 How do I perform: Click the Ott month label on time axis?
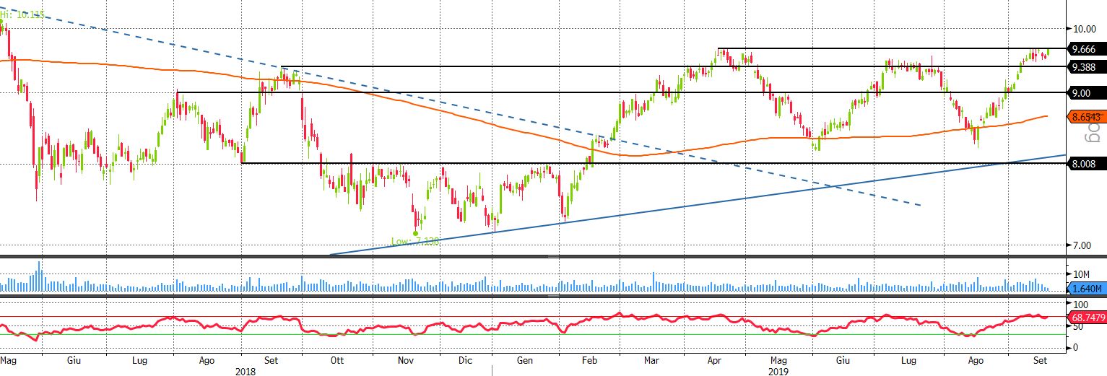tap(337, 359)
